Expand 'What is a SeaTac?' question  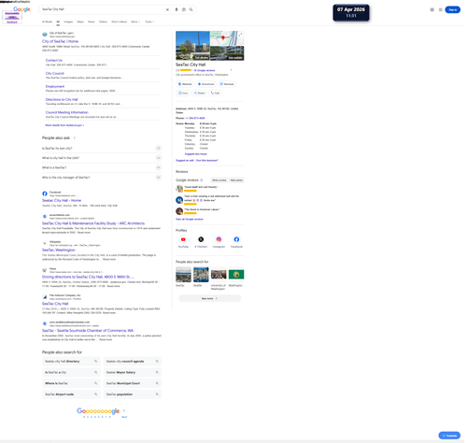[102, 167]
